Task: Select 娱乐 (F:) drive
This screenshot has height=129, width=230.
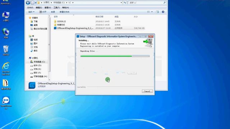Action: coord(36,73)
